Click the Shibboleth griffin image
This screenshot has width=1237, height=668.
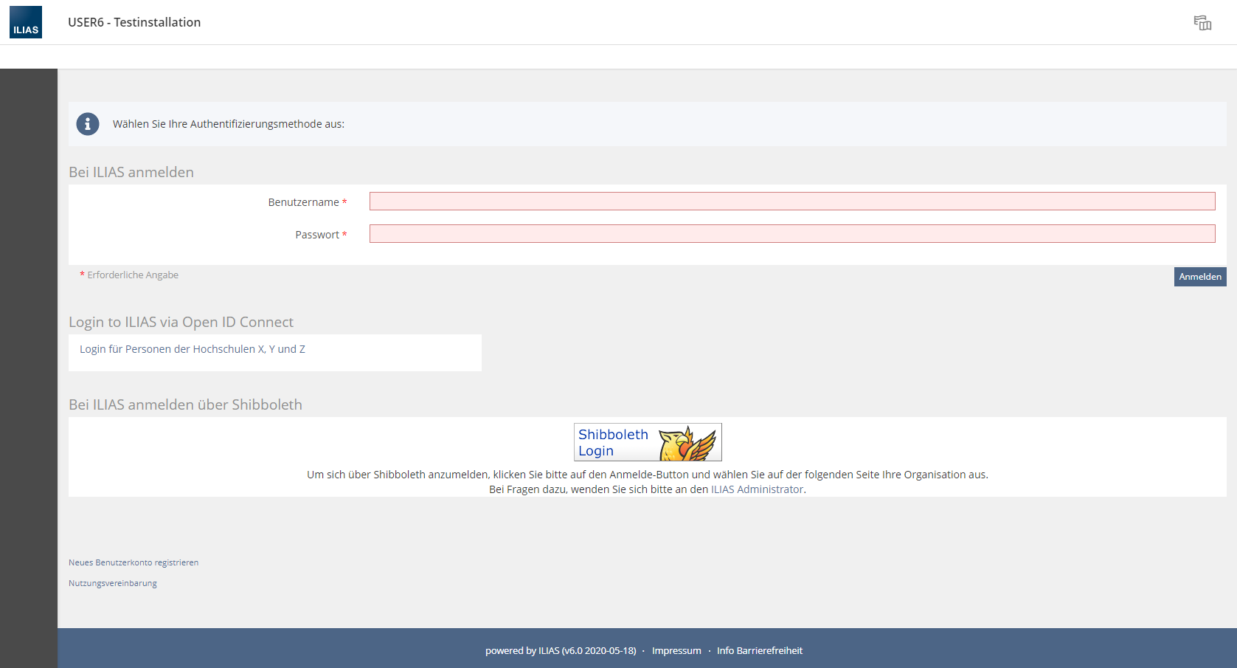click(x=687, y=443)
